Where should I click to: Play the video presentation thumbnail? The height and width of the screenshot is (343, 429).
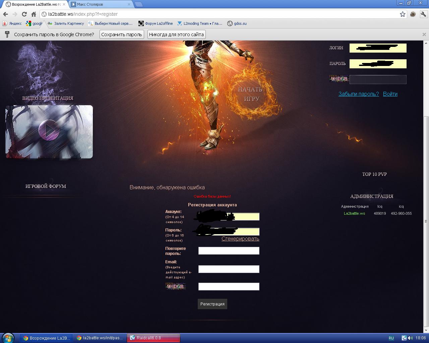[49, 131]
